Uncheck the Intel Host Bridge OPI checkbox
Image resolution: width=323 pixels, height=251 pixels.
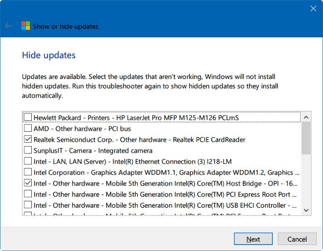(28, 183)
